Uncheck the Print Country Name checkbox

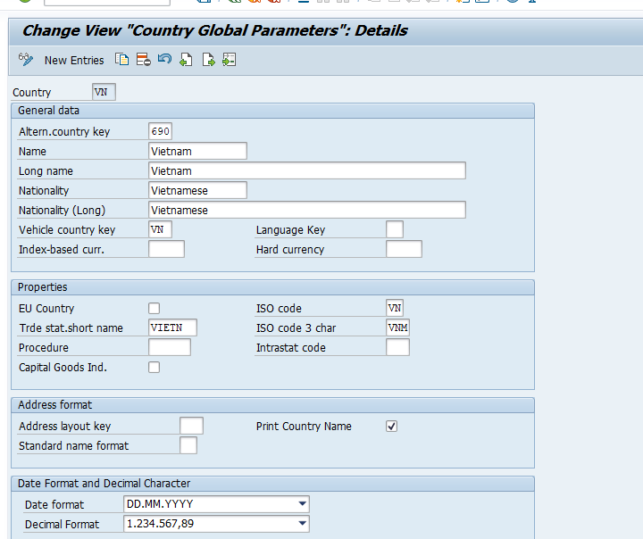pyautogui.click(x=392, y=427)
